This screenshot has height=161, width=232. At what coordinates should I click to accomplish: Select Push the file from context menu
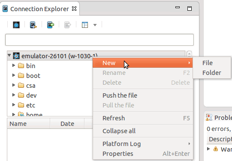point(143,95)
